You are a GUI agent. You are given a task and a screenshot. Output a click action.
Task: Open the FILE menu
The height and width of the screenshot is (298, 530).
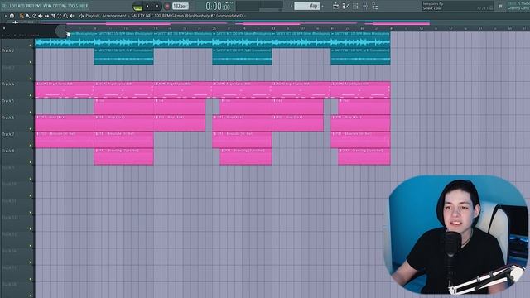4,6
